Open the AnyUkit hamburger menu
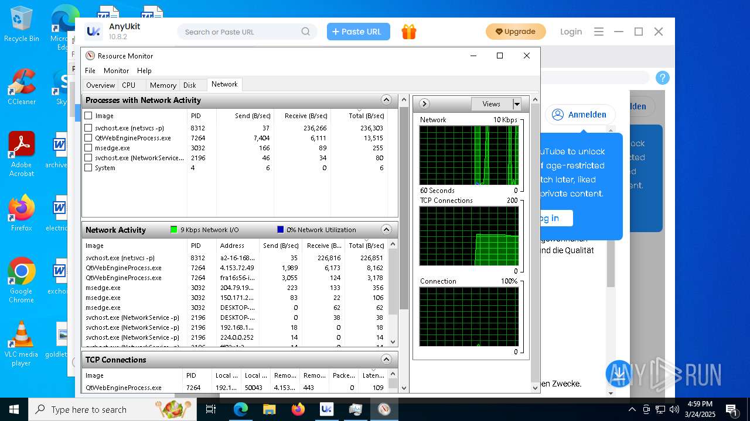This screenshot has height=421, width=750. [598, 32]
